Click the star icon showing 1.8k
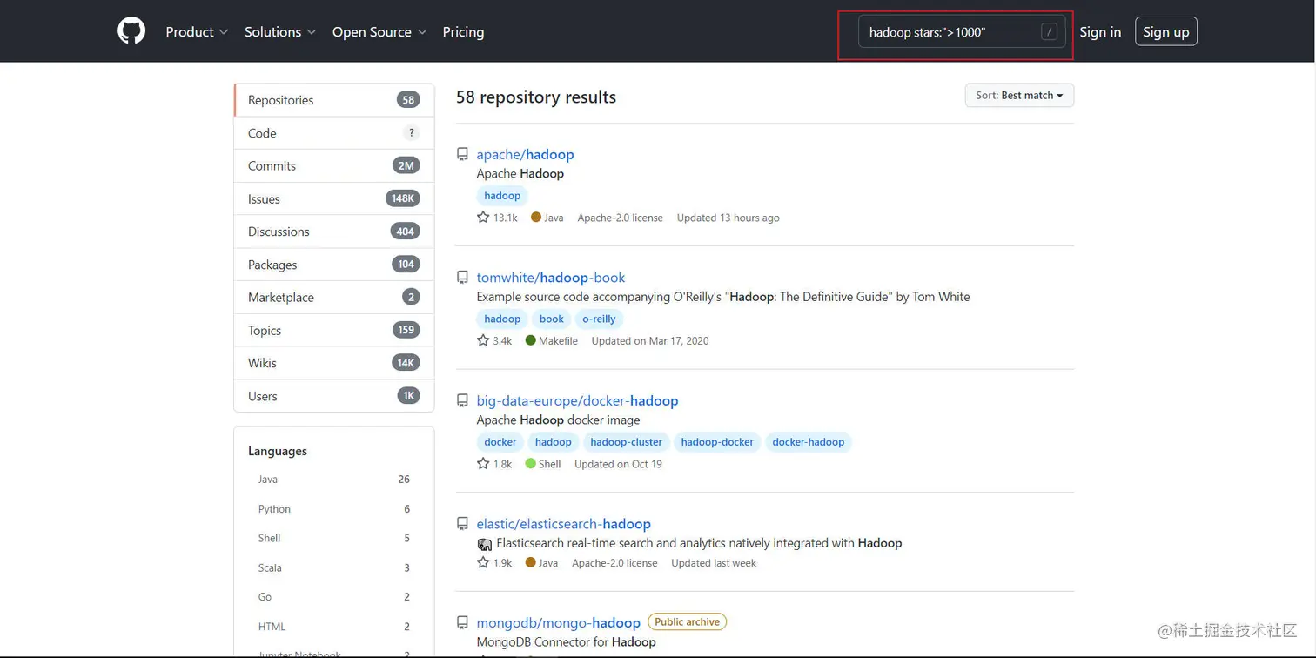This screenshot has width=1316, height=658. click(x=483, y=464)
